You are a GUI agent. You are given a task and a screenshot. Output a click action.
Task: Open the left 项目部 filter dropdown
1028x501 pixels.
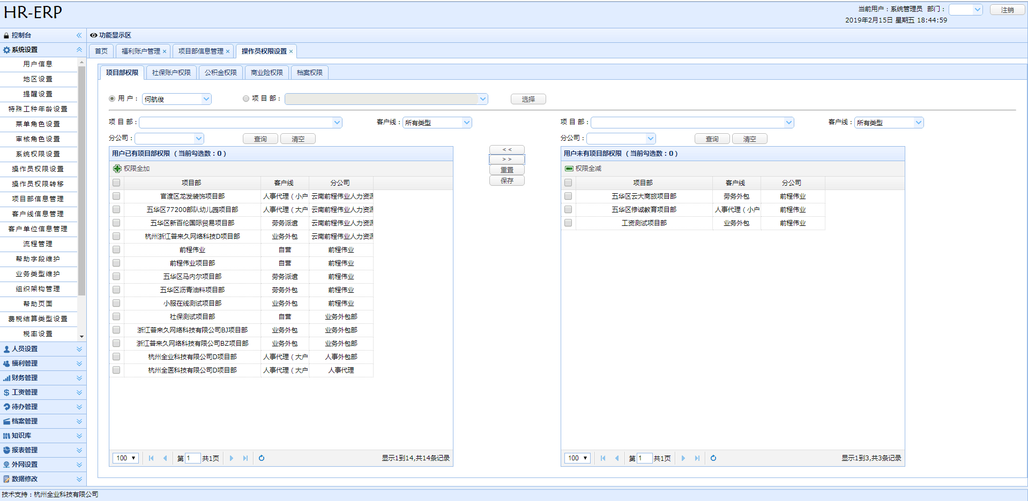click(x=337, y=123)
